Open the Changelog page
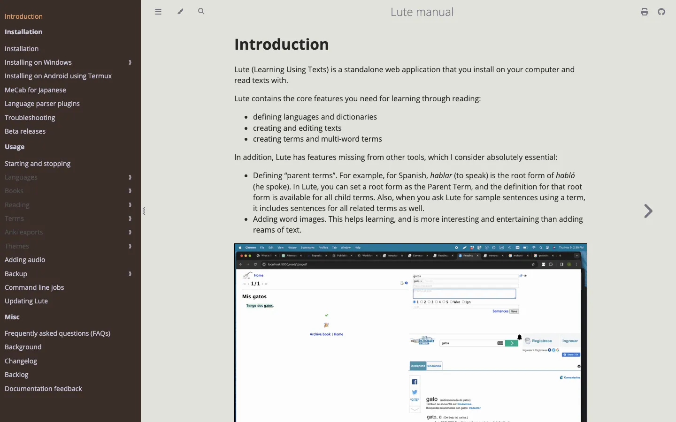This screenshot has width=676, height=422. [21, 361]
